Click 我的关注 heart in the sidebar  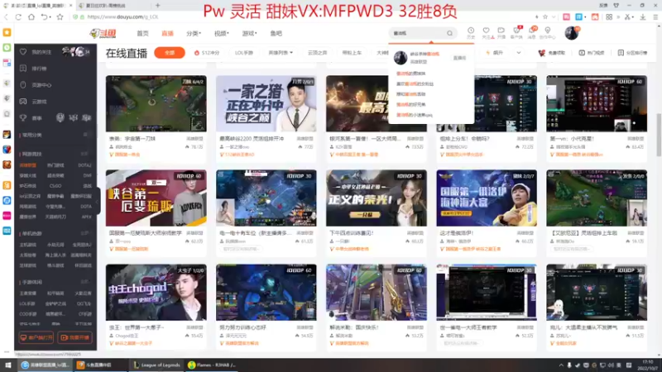coord(23,52)
